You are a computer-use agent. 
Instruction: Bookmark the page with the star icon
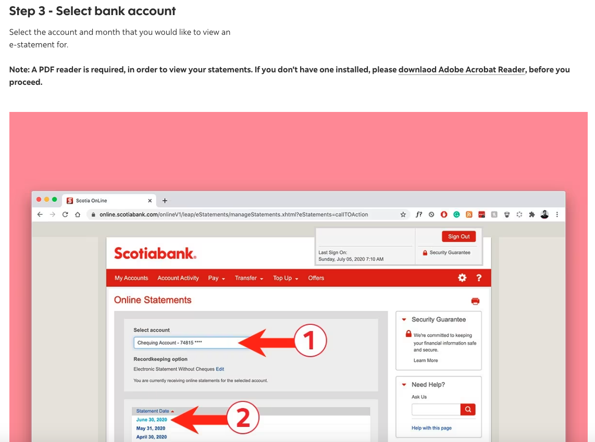pos(403,214)
